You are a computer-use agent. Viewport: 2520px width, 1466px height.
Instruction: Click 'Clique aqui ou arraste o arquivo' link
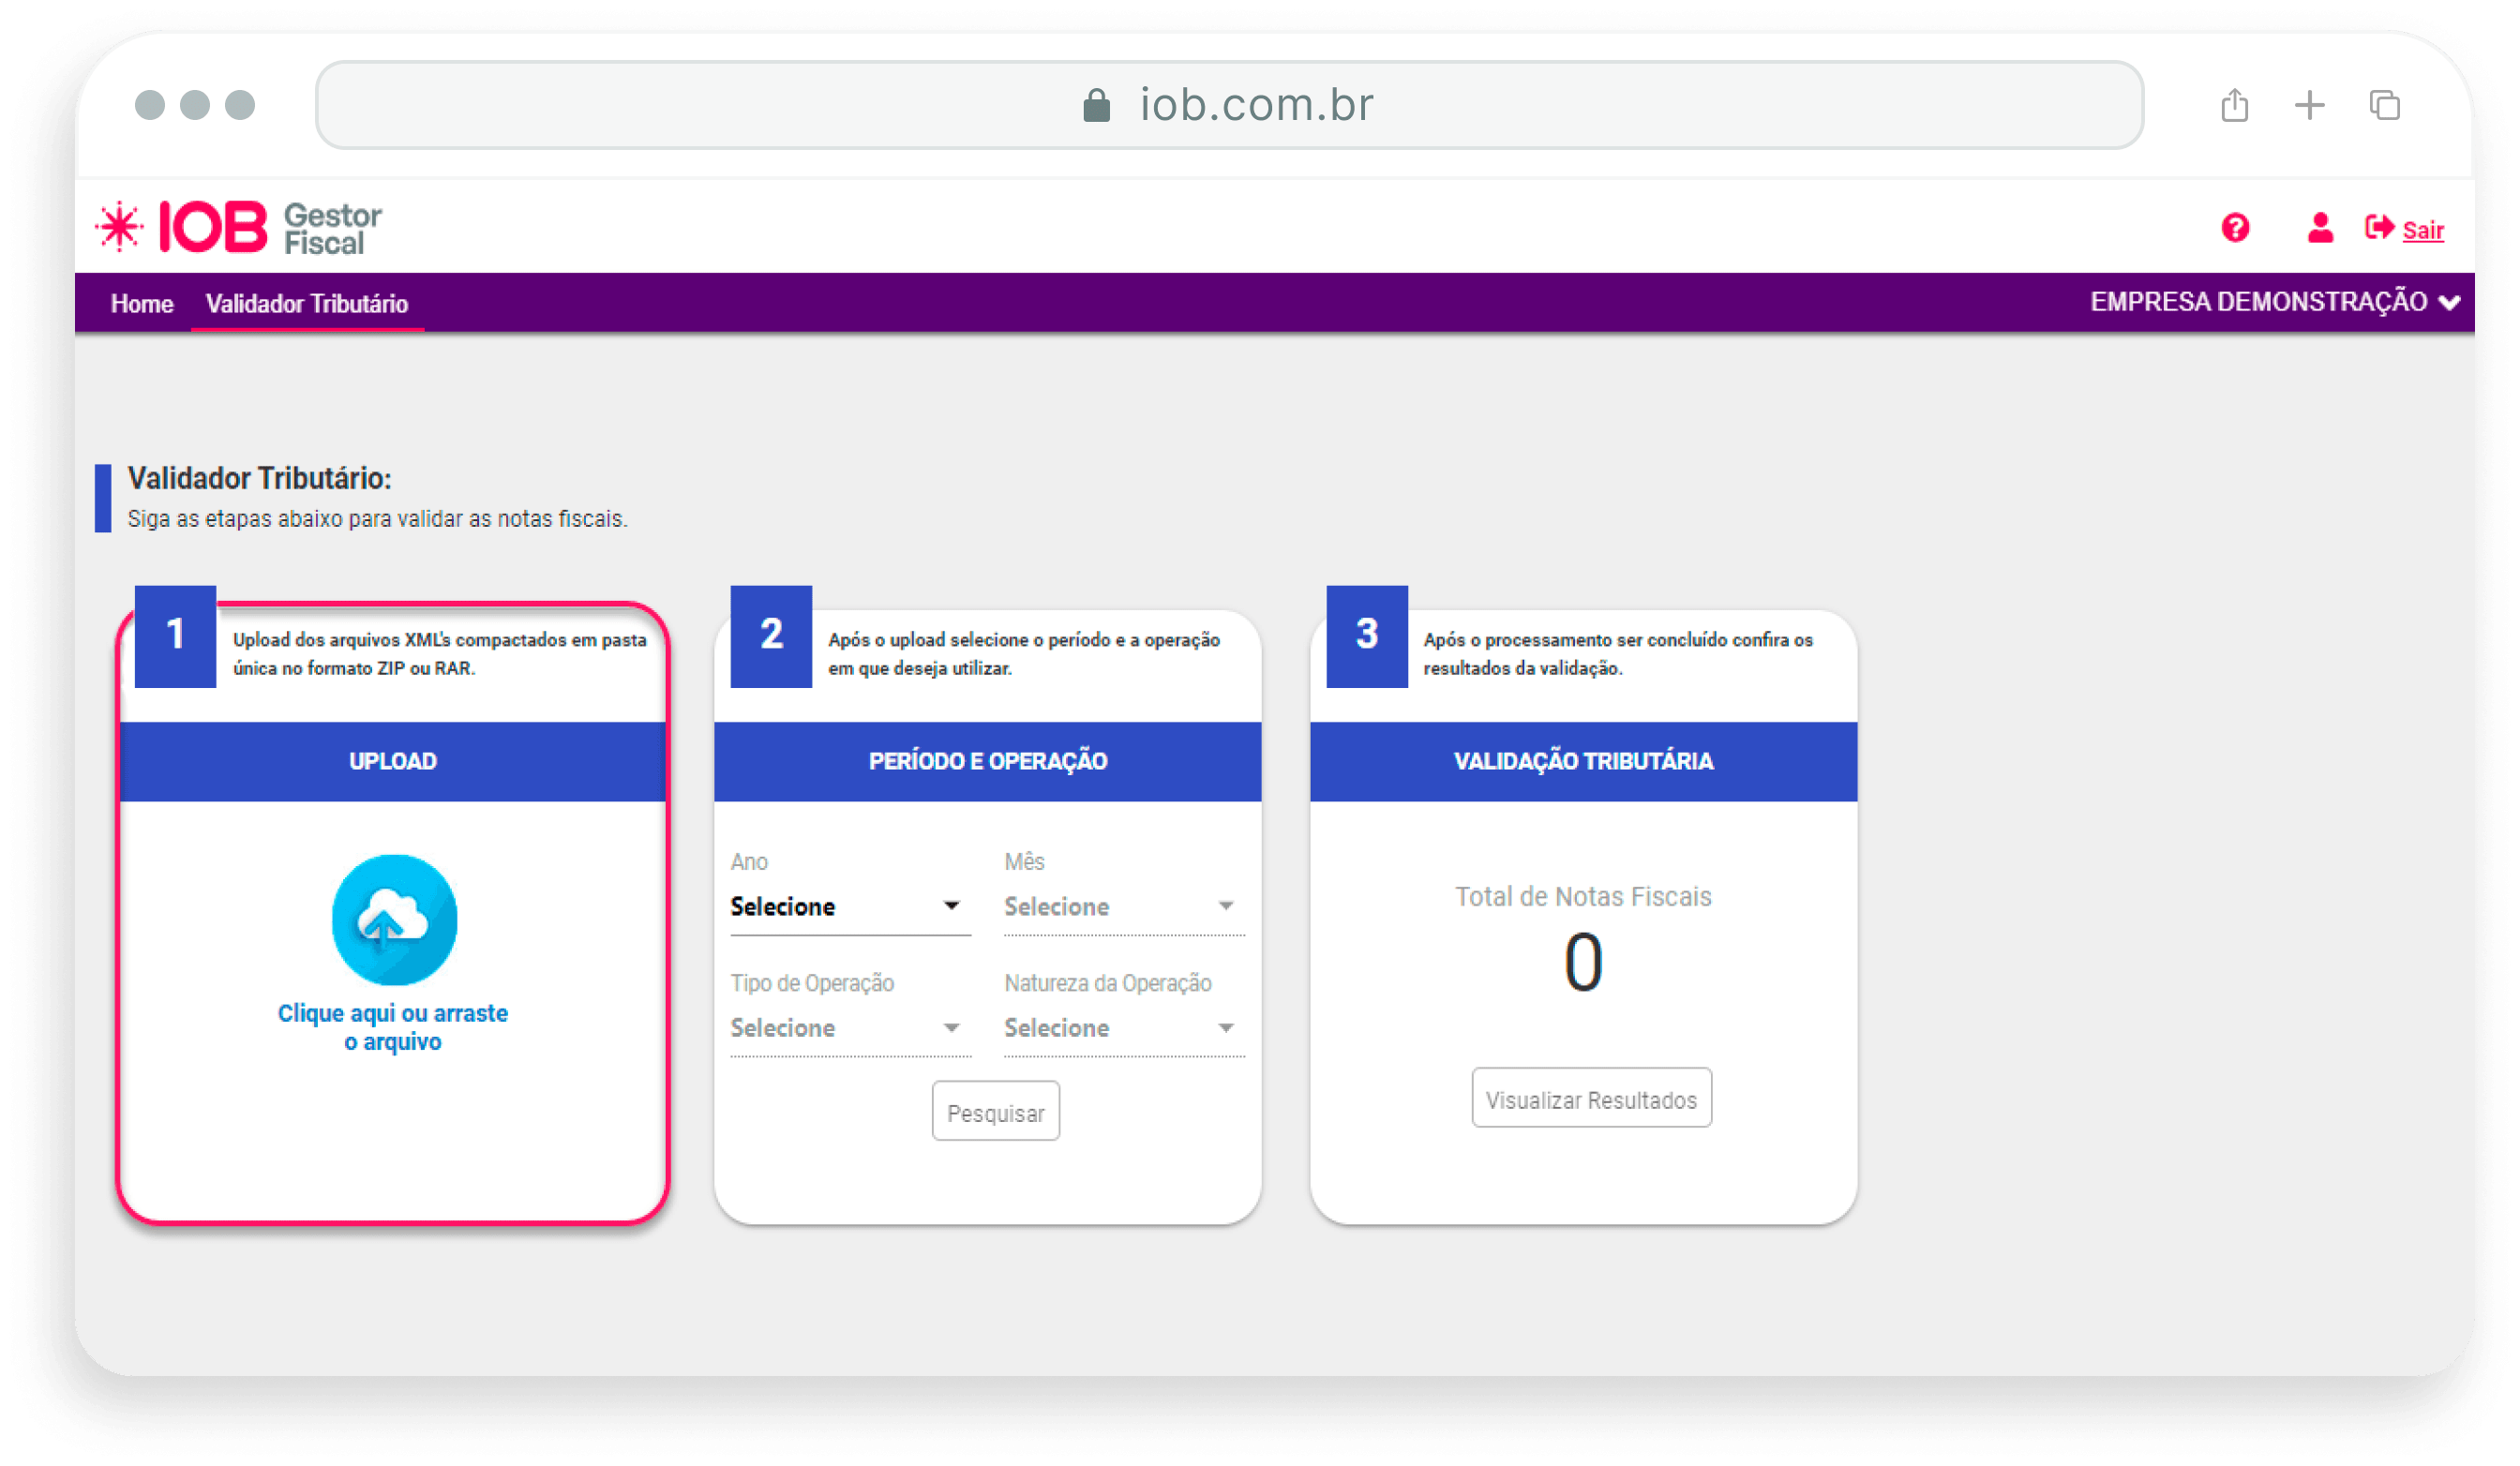(x=393, y=1027)
